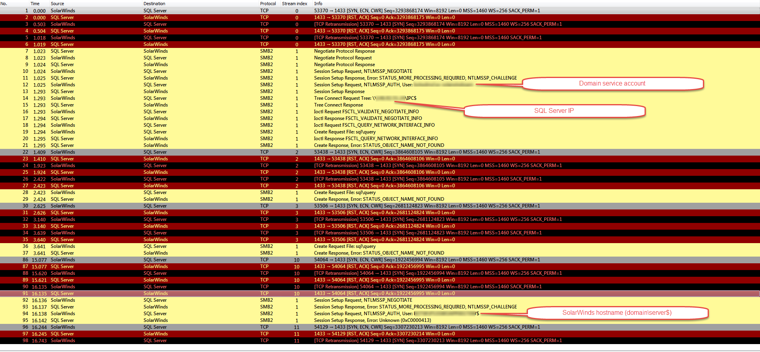Viewport: 760px width, 352px height.
Task: Select packet 33 RST, ACK at 3.140
Action: (x=380, y=226)
